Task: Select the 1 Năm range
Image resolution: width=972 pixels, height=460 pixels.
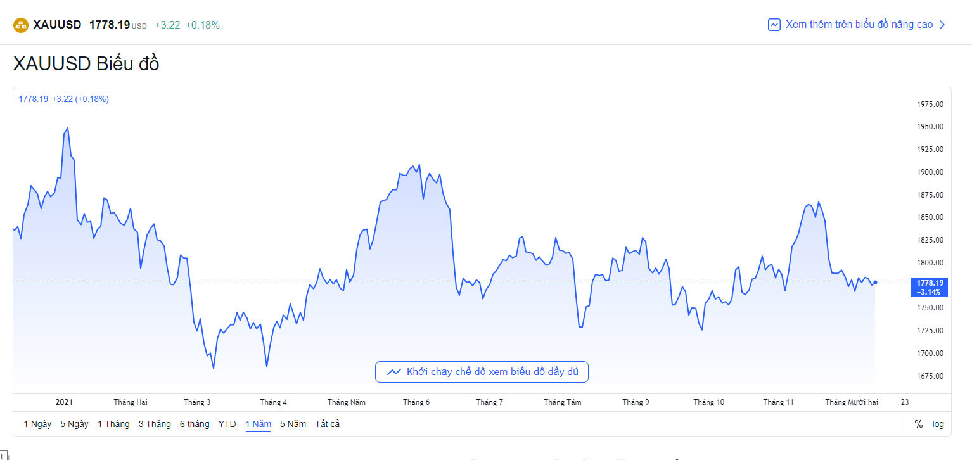Action: point(258,424)
